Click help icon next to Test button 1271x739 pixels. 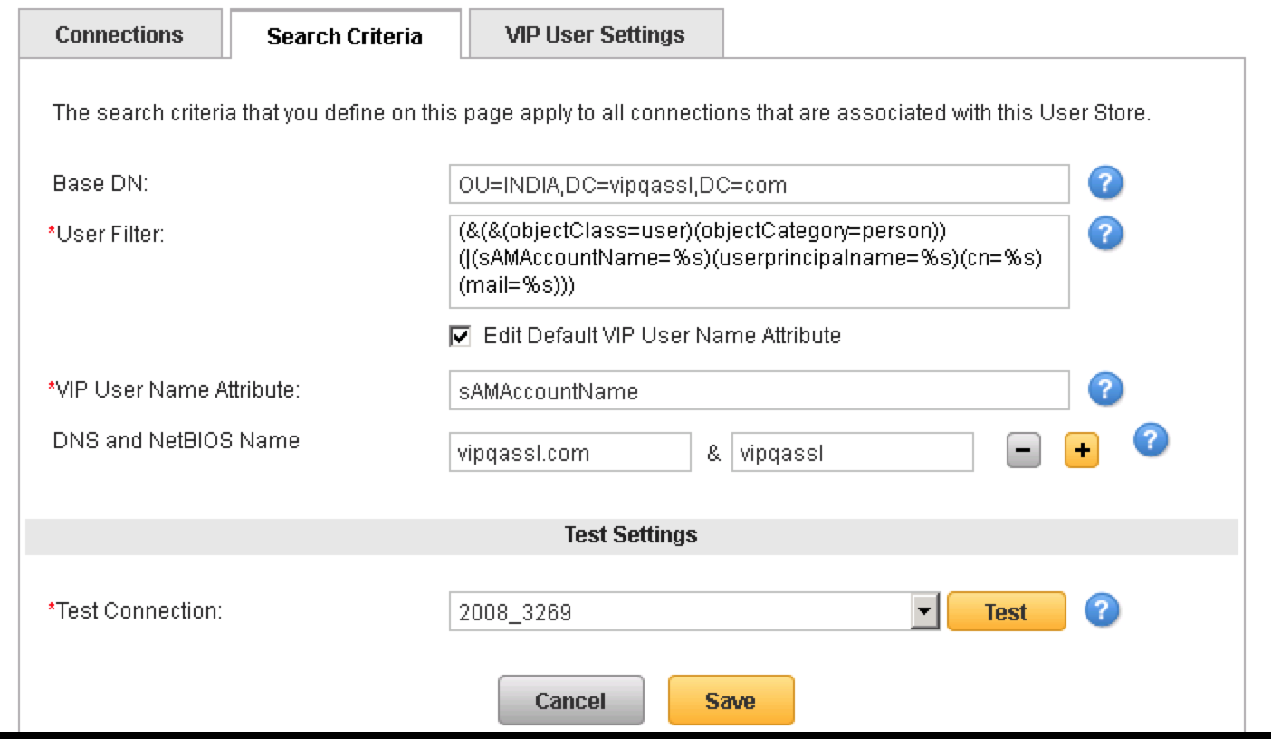tap(1102, 610)
